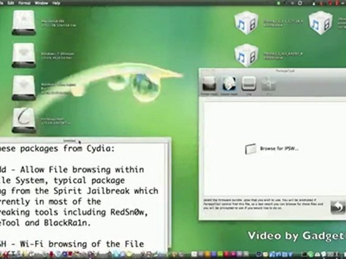Select the Macintosh HD drive icon

point(24,22)
